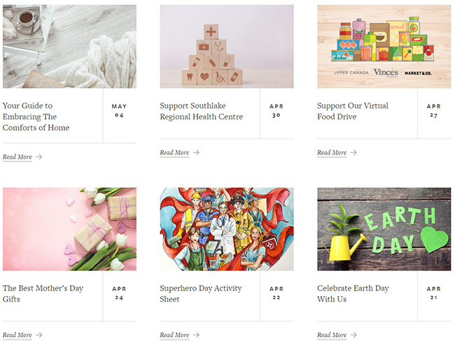
Task: Open Read More for Best Mother's Day Gifts
Action: tap(17, 335)
